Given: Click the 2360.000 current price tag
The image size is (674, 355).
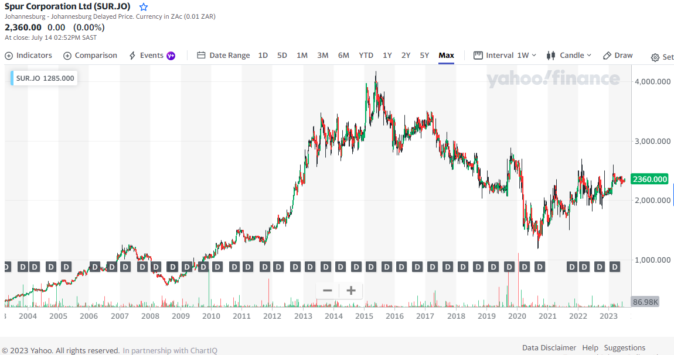Looking at the screenshot, I should [x=650, y=179].
